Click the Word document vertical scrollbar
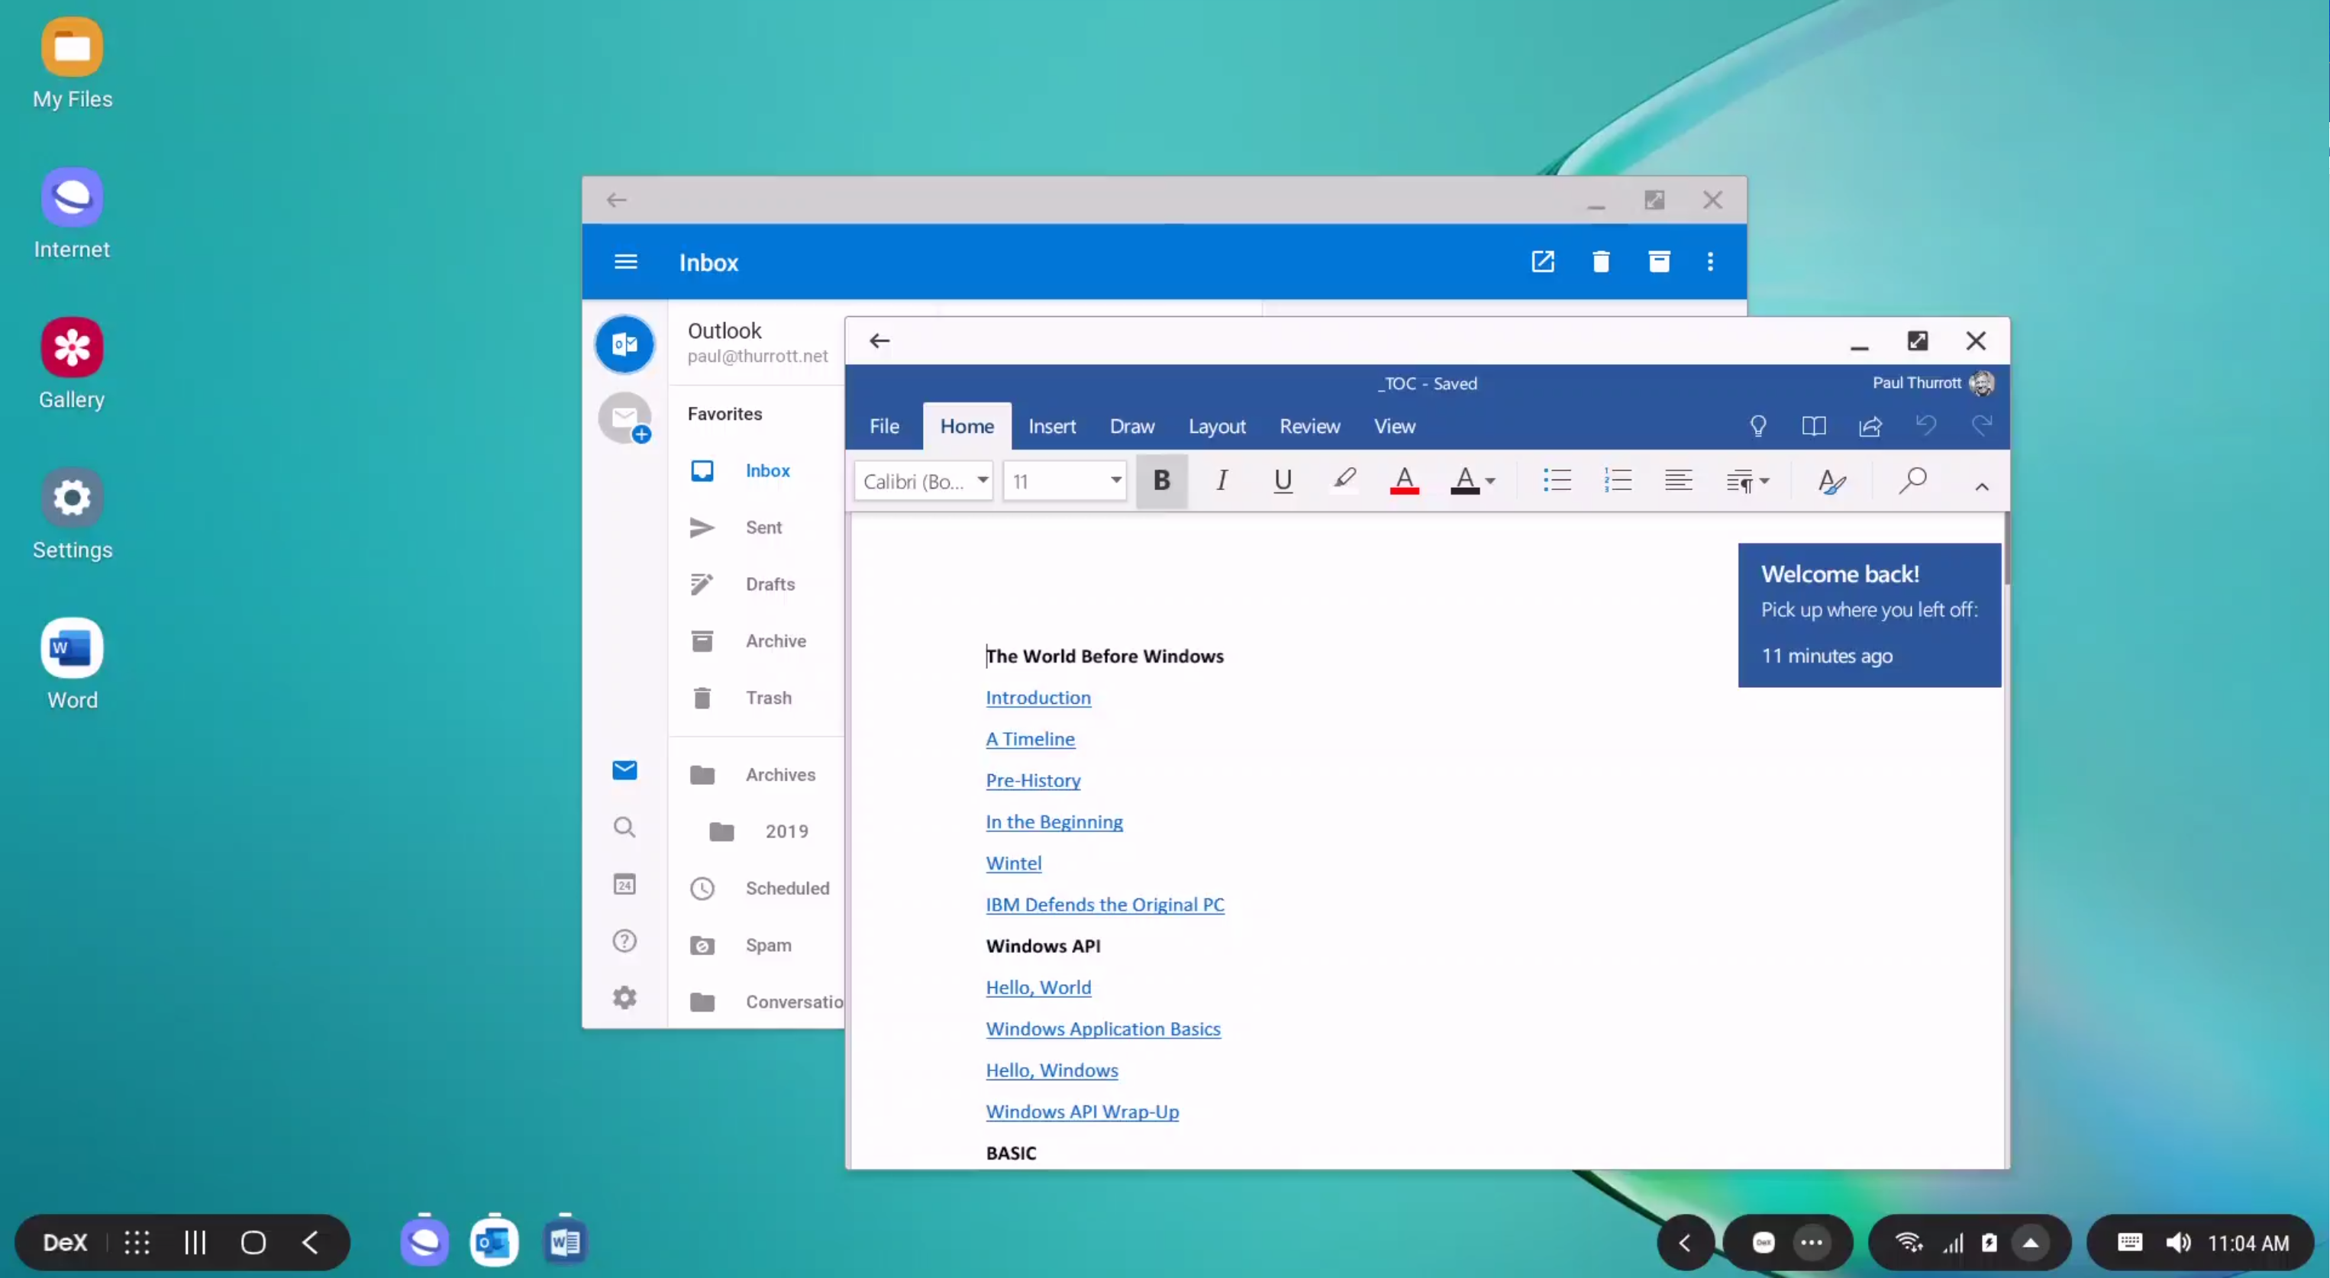 tap(2006, 548)
